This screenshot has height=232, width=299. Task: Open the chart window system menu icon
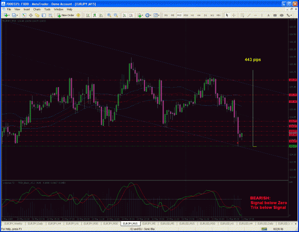point(4,10)
